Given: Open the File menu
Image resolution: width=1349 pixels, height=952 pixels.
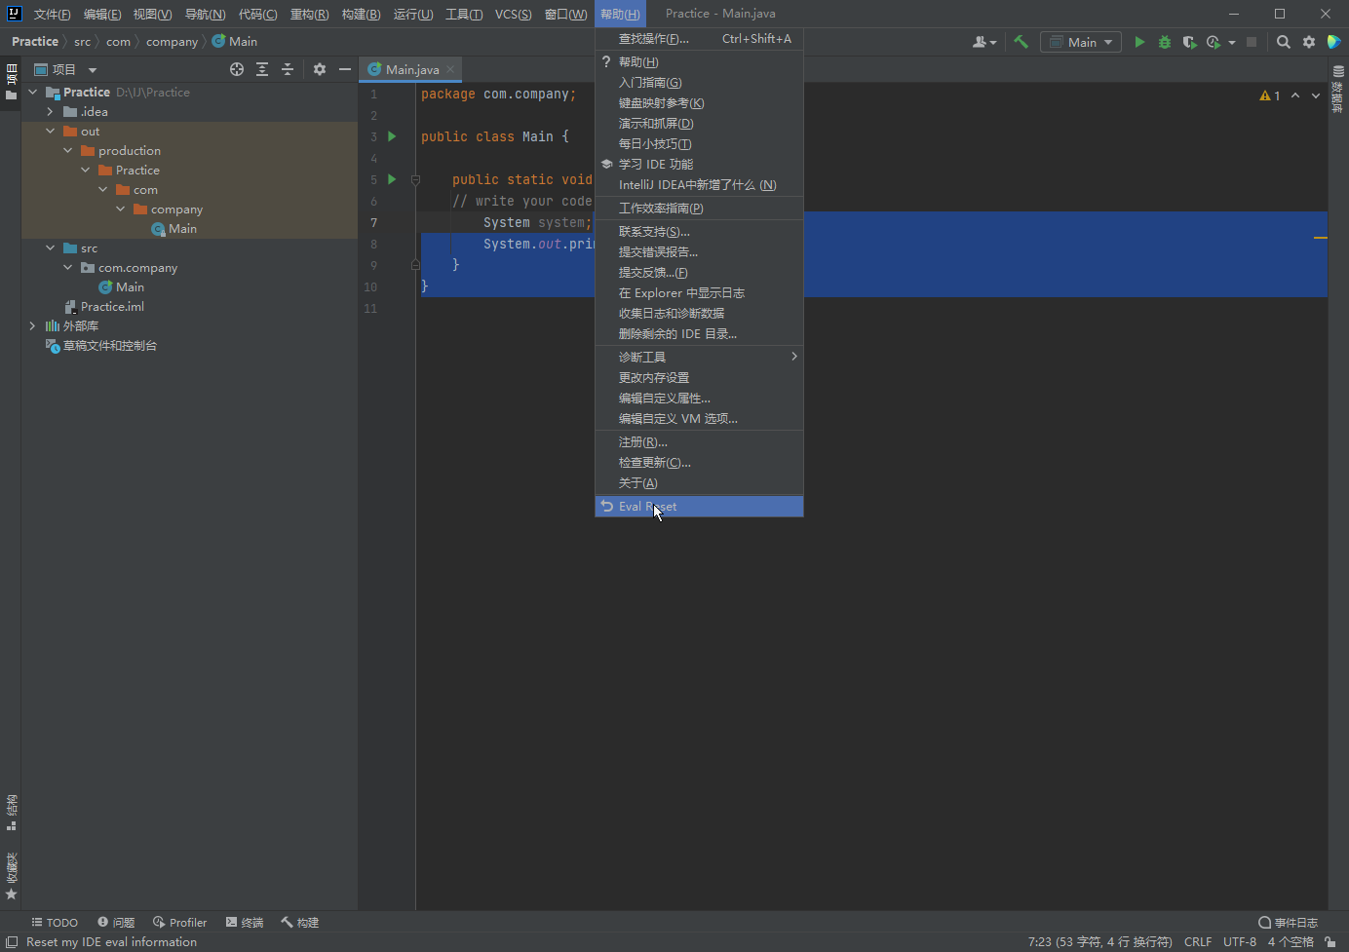Looking at the screenshot, I should [x=52, y=14].
